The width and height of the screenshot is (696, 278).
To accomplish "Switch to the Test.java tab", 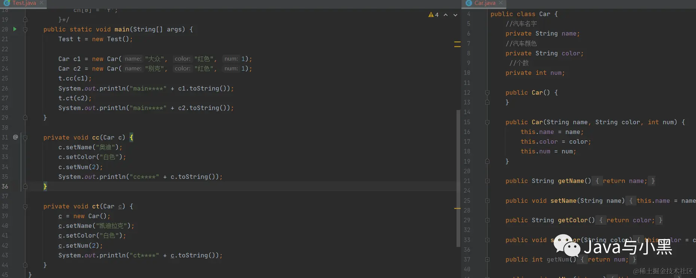I will (x=24, y=3).
